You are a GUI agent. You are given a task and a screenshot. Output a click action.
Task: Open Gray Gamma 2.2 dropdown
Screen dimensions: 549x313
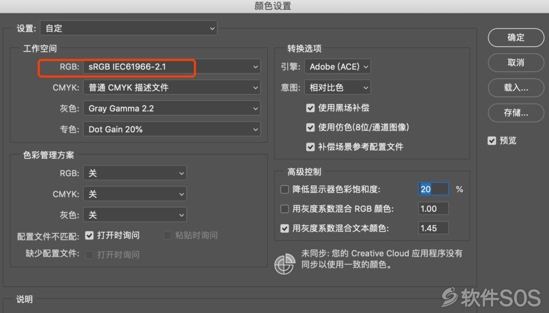click(x=172, y=109)
